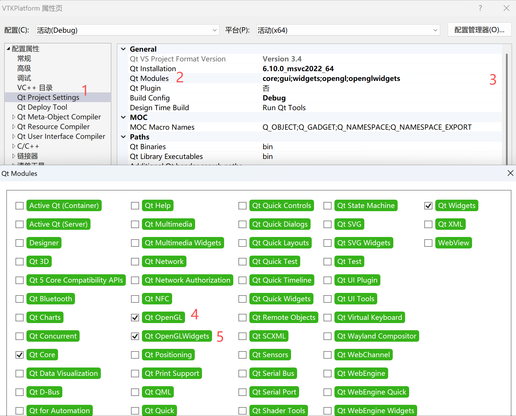Click the Qt State Machine label
The height and width of the screenshot is (416, 516).
pos(366,206)
